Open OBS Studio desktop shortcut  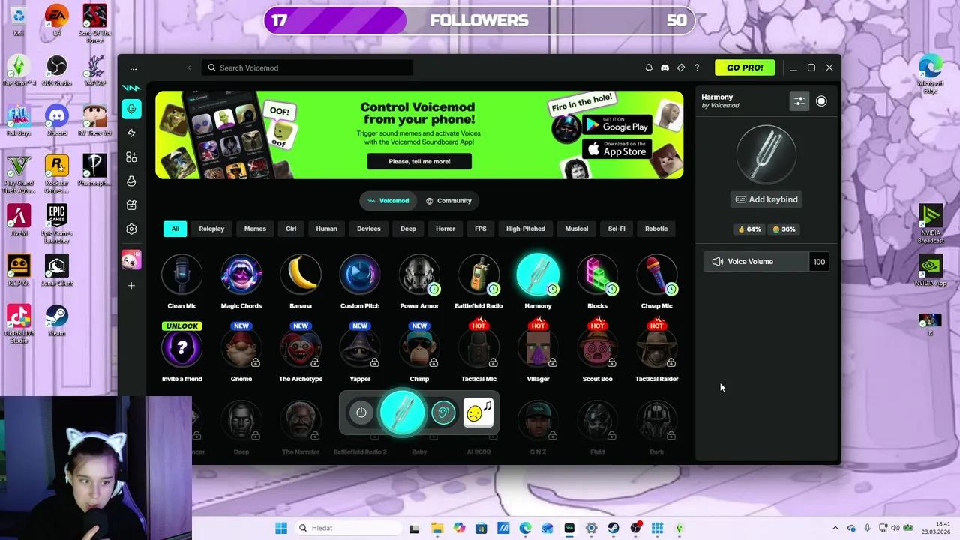click(x=56, y=70)
